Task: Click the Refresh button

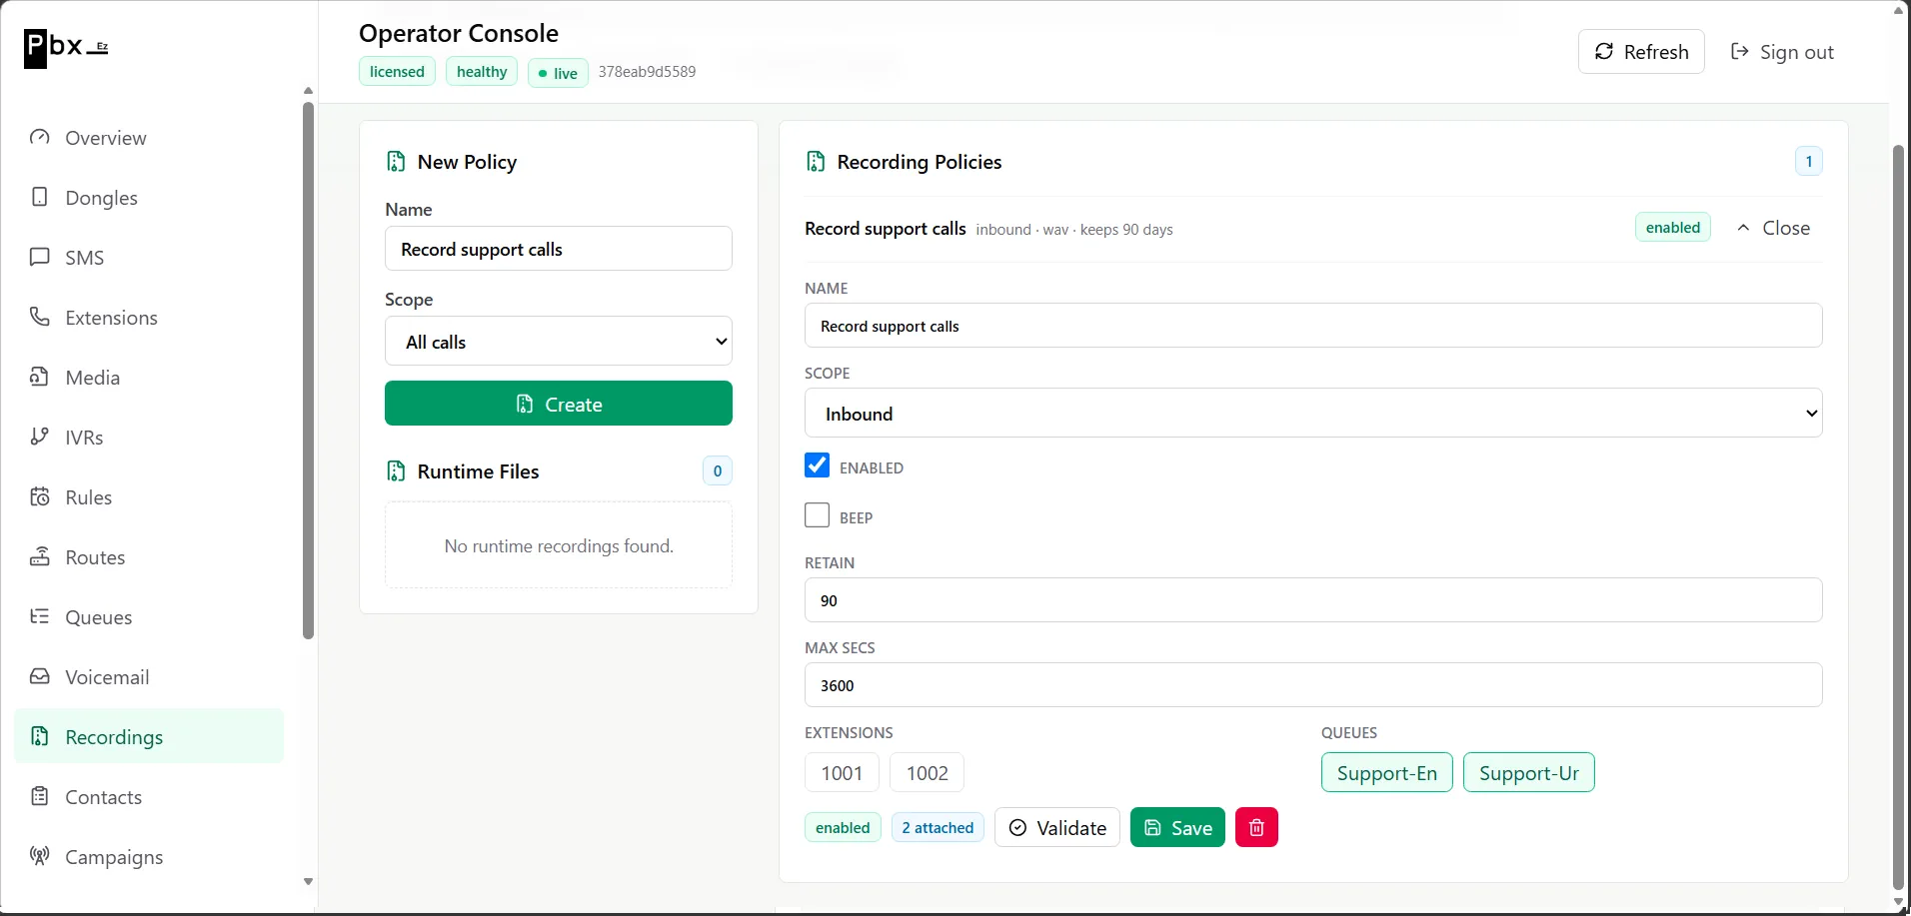Action: tap(1641, 51)
